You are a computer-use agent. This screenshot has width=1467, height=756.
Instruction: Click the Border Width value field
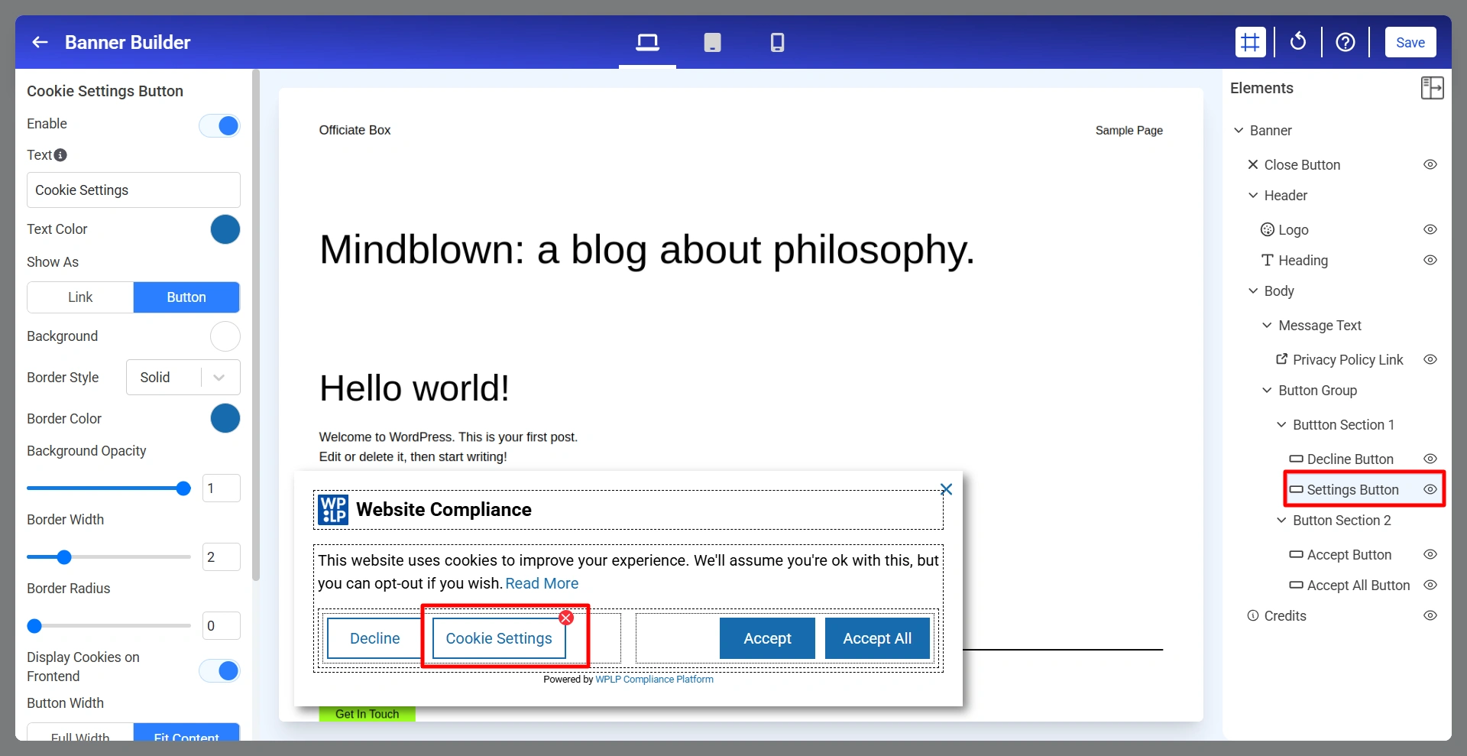pos(222,557)
